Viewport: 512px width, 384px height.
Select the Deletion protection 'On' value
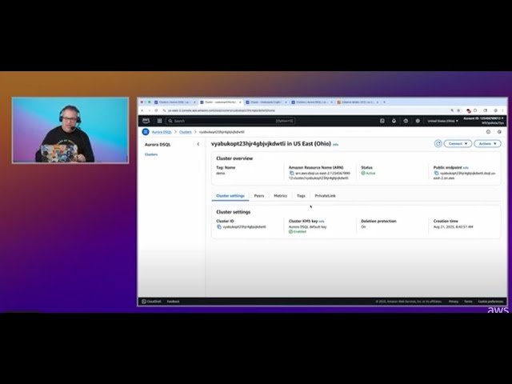(363, 226)
